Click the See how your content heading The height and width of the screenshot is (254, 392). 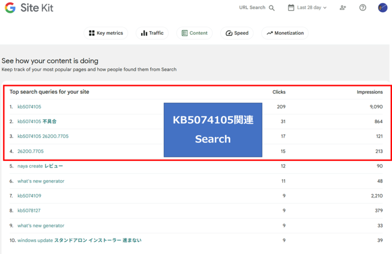coord(50,61)
